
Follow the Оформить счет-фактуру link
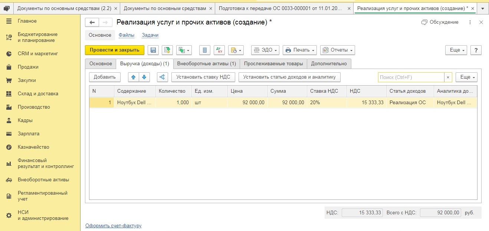click(113, 226)
